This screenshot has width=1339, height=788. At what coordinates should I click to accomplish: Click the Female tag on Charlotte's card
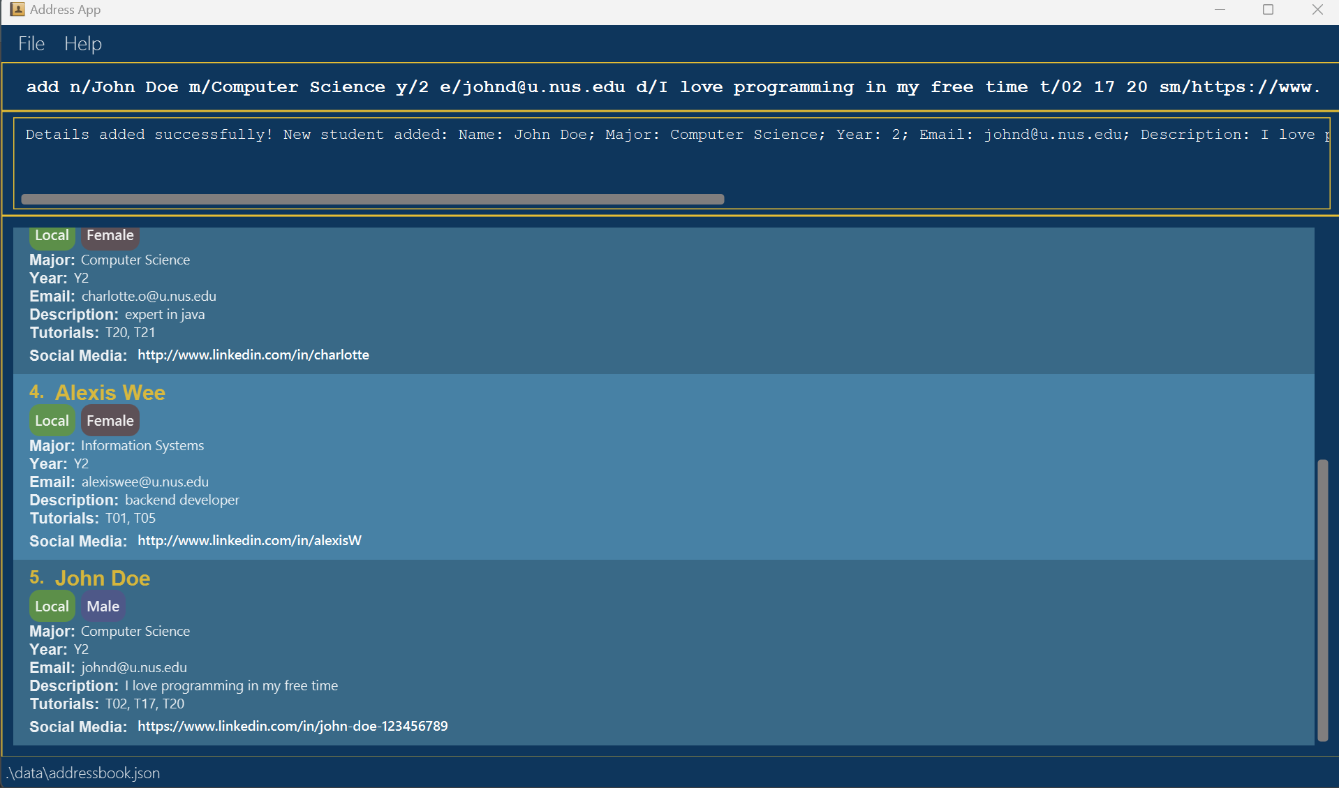point(110,237)
